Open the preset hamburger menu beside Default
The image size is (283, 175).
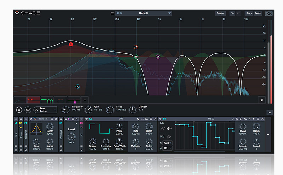[x=112, y=13]
